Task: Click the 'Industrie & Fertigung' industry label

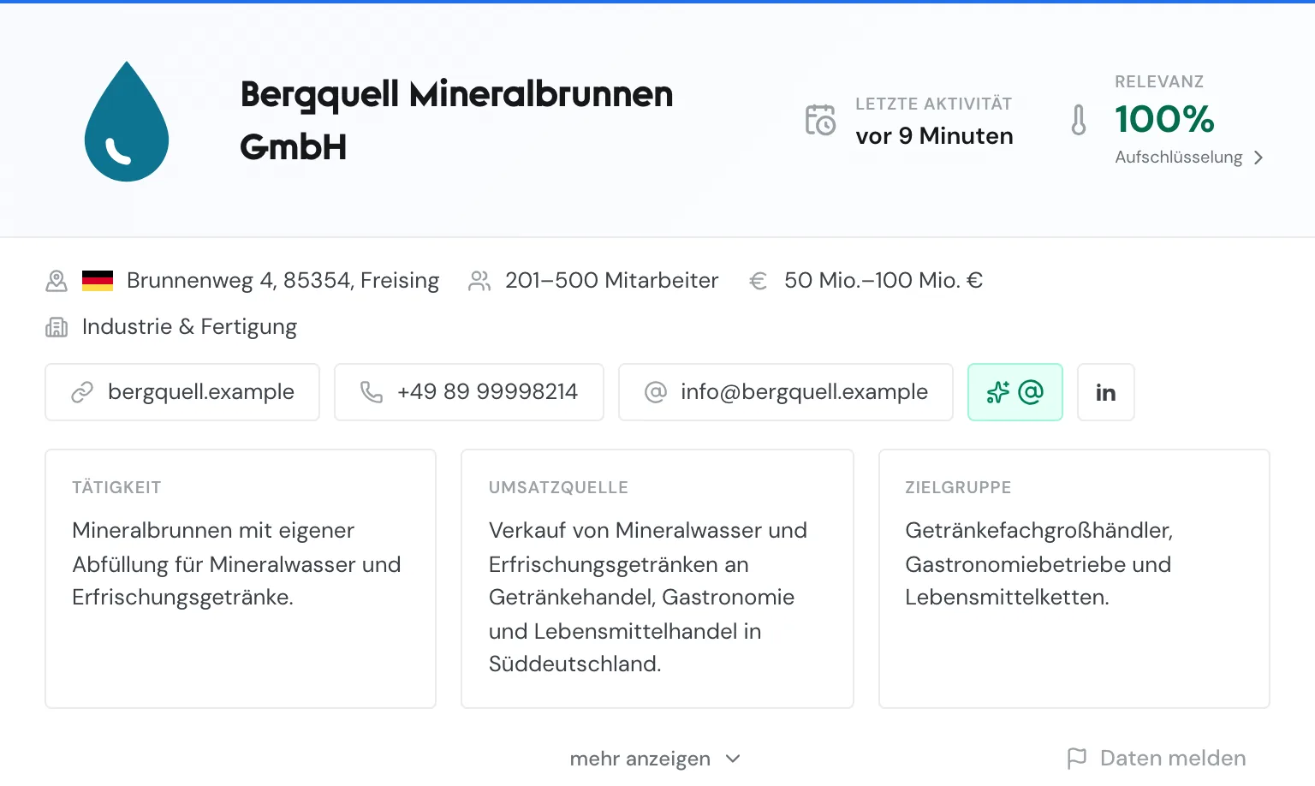Action: coord(189,327)
